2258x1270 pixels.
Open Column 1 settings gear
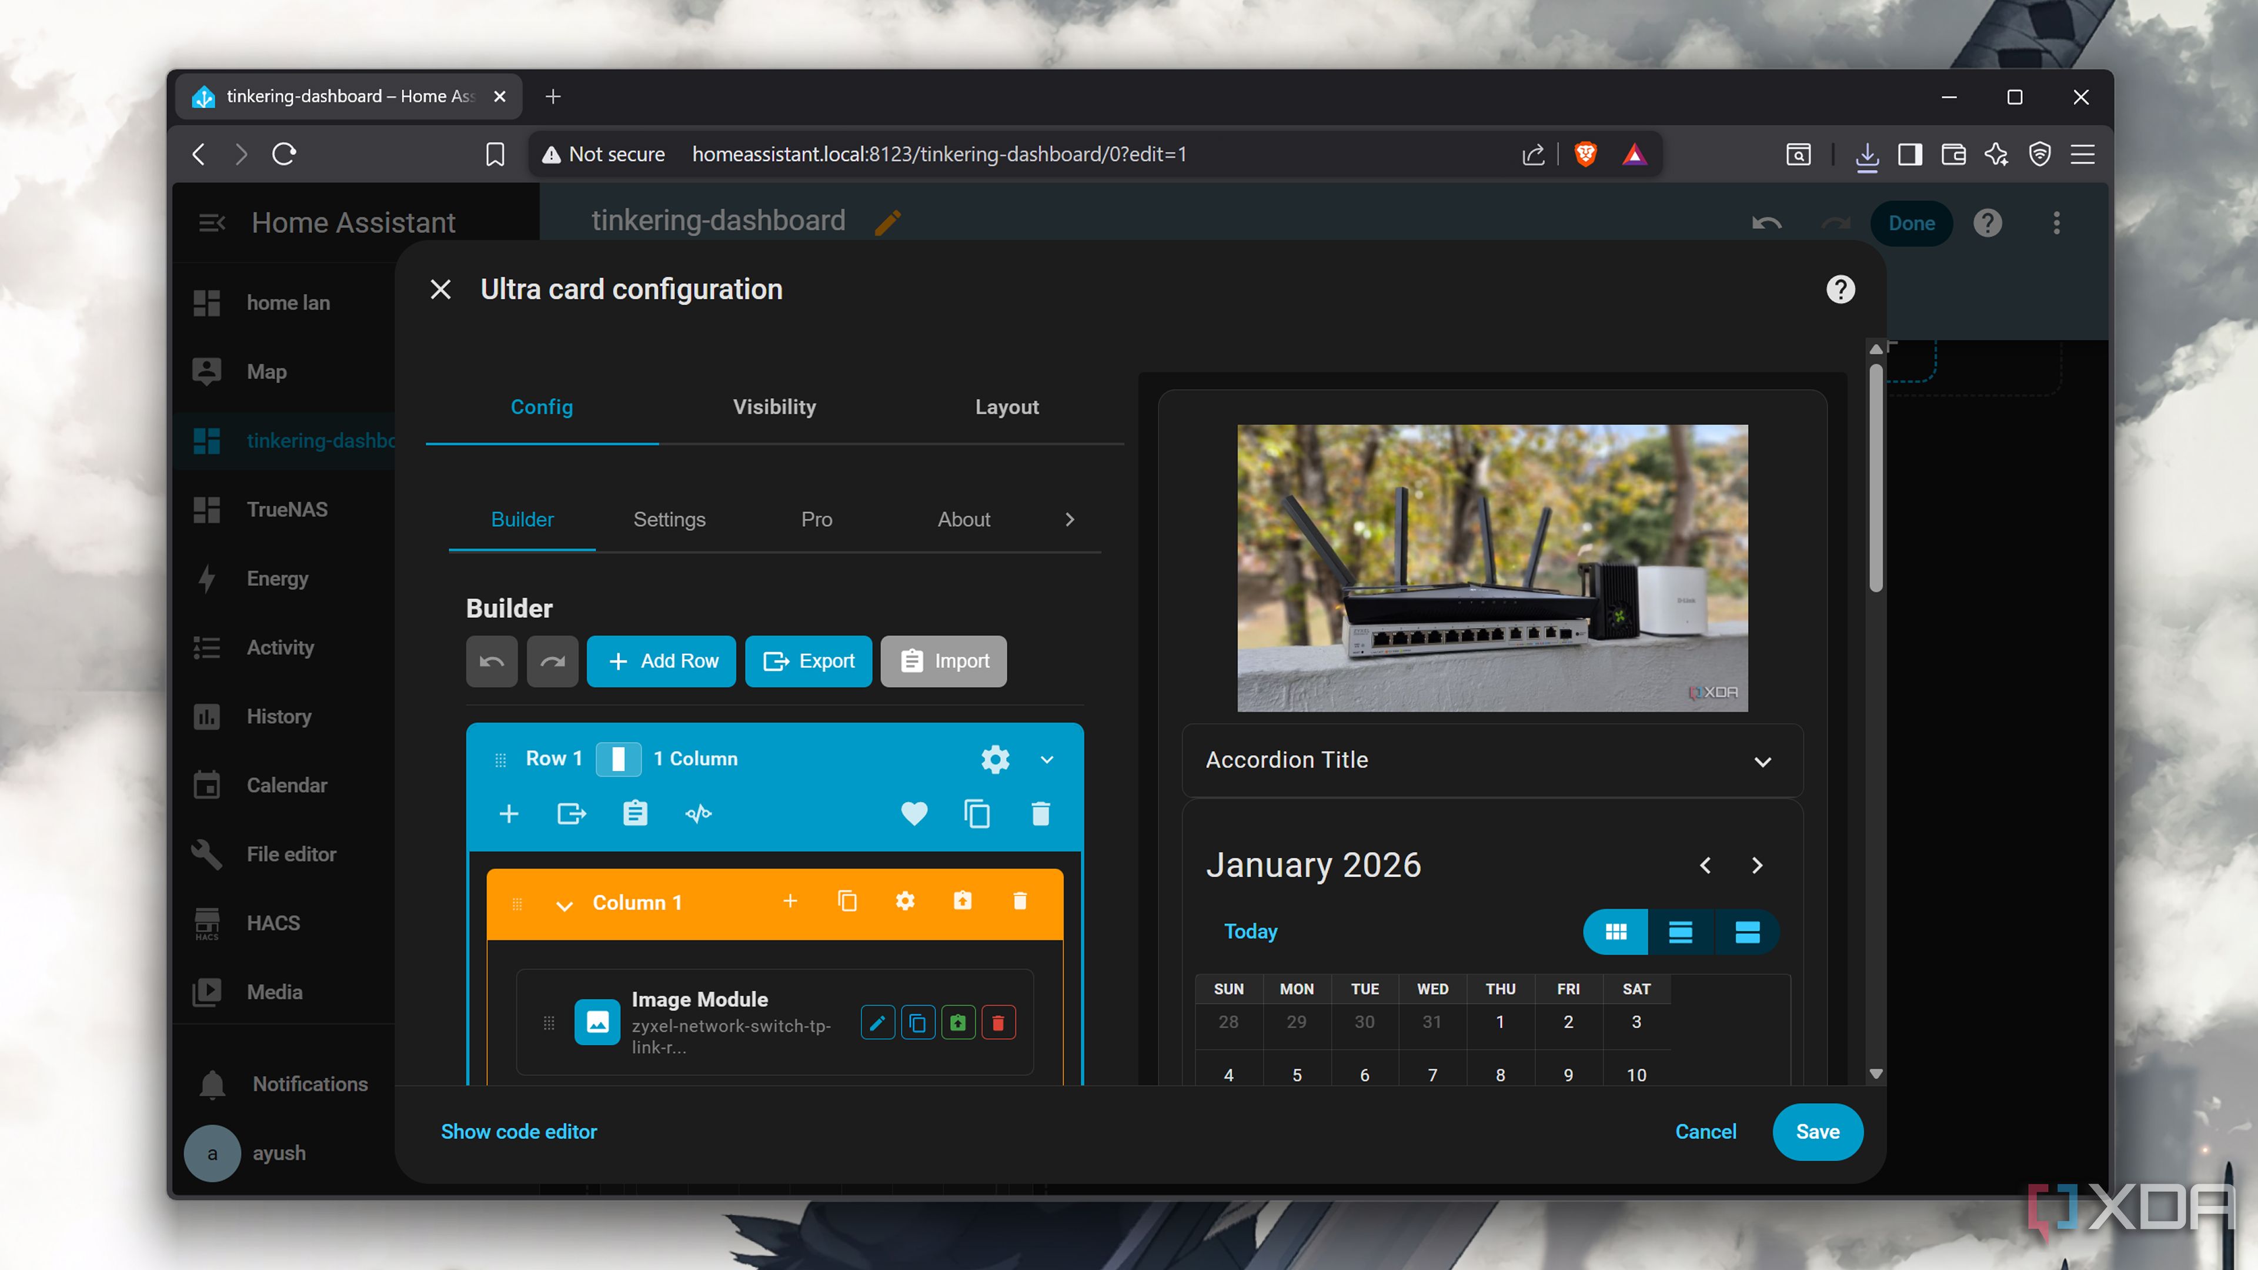pyautogui.click(x=904, y=901)
